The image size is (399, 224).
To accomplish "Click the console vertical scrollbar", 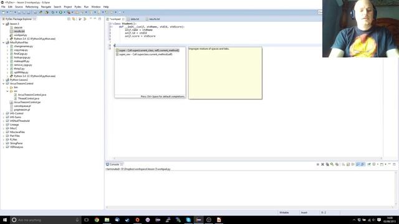I will pos(396,188).
